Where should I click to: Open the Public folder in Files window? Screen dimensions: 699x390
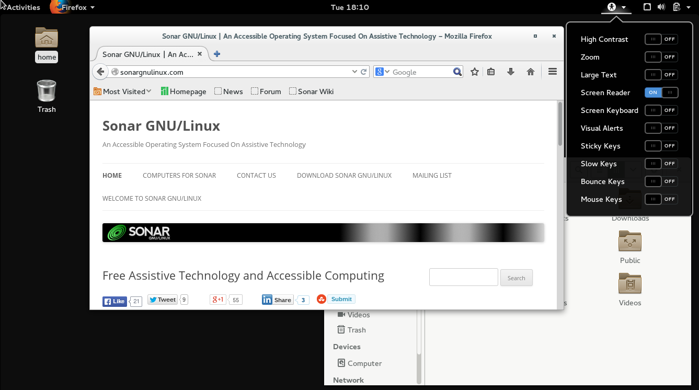(x=630, y=242)
